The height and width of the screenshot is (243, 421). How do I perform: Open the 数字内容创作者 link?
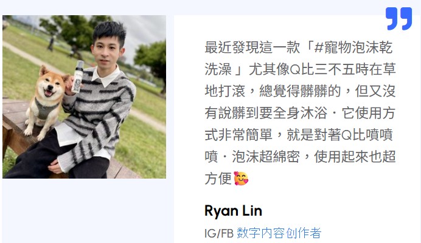tap(279, 233)
